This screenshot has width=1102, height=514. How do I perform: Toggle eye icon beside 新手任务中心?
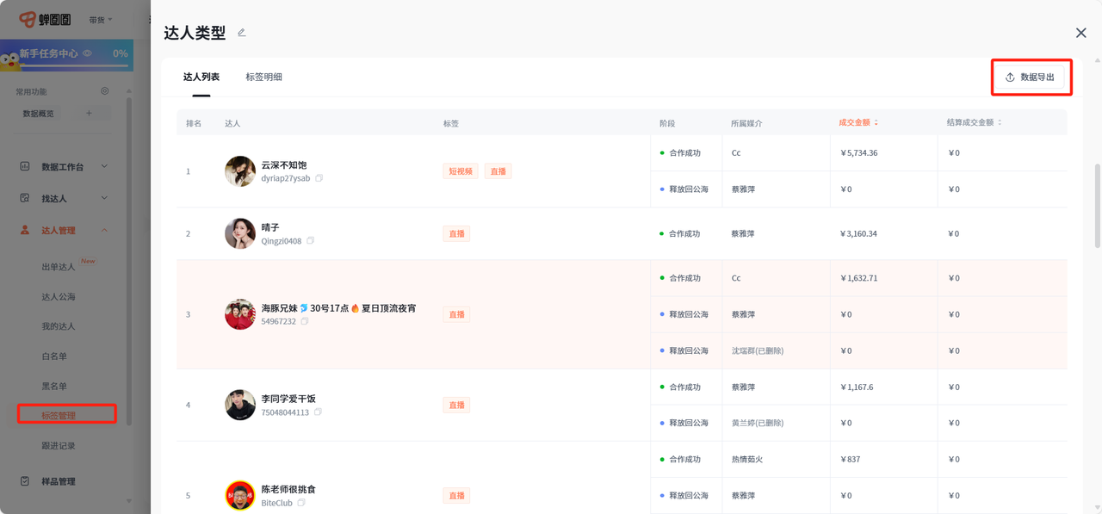click(88, 53)
